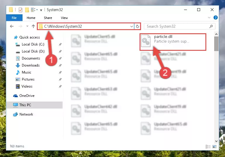The height and width of the screenshot is (157, 225).
Task: Click the search magnifier icon
Action: point(211,26)
